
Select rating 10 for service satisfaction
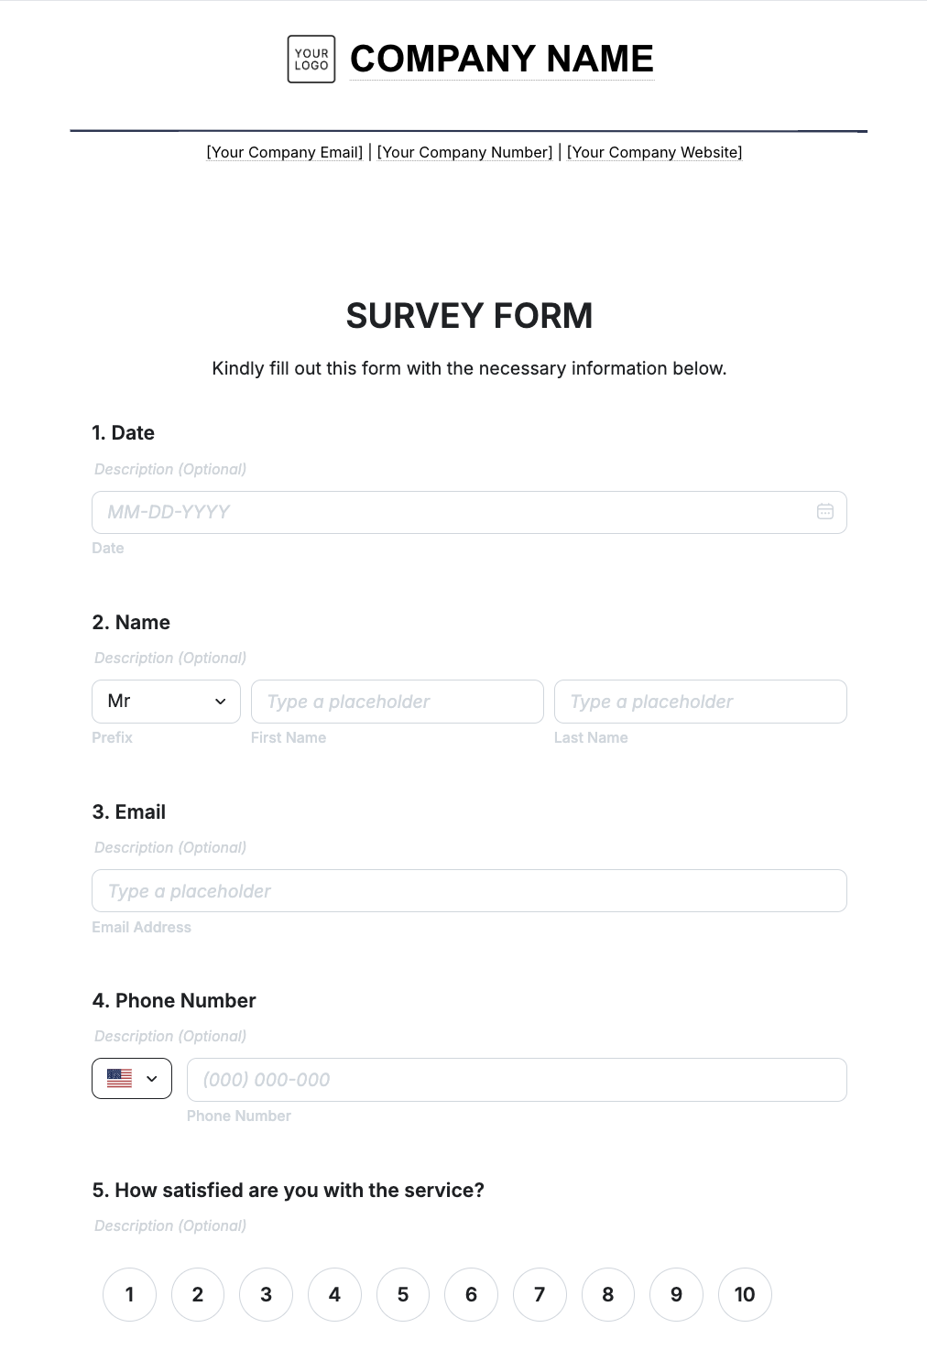[745, 1294]
